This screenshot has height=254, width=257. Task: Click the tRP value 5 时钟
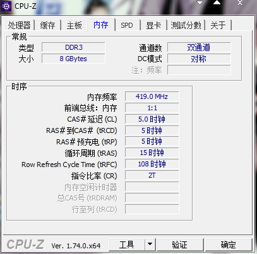152,141
